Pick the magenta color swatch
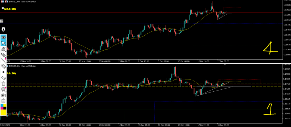Viewport: 291px width, 127px height. (2, 108)
